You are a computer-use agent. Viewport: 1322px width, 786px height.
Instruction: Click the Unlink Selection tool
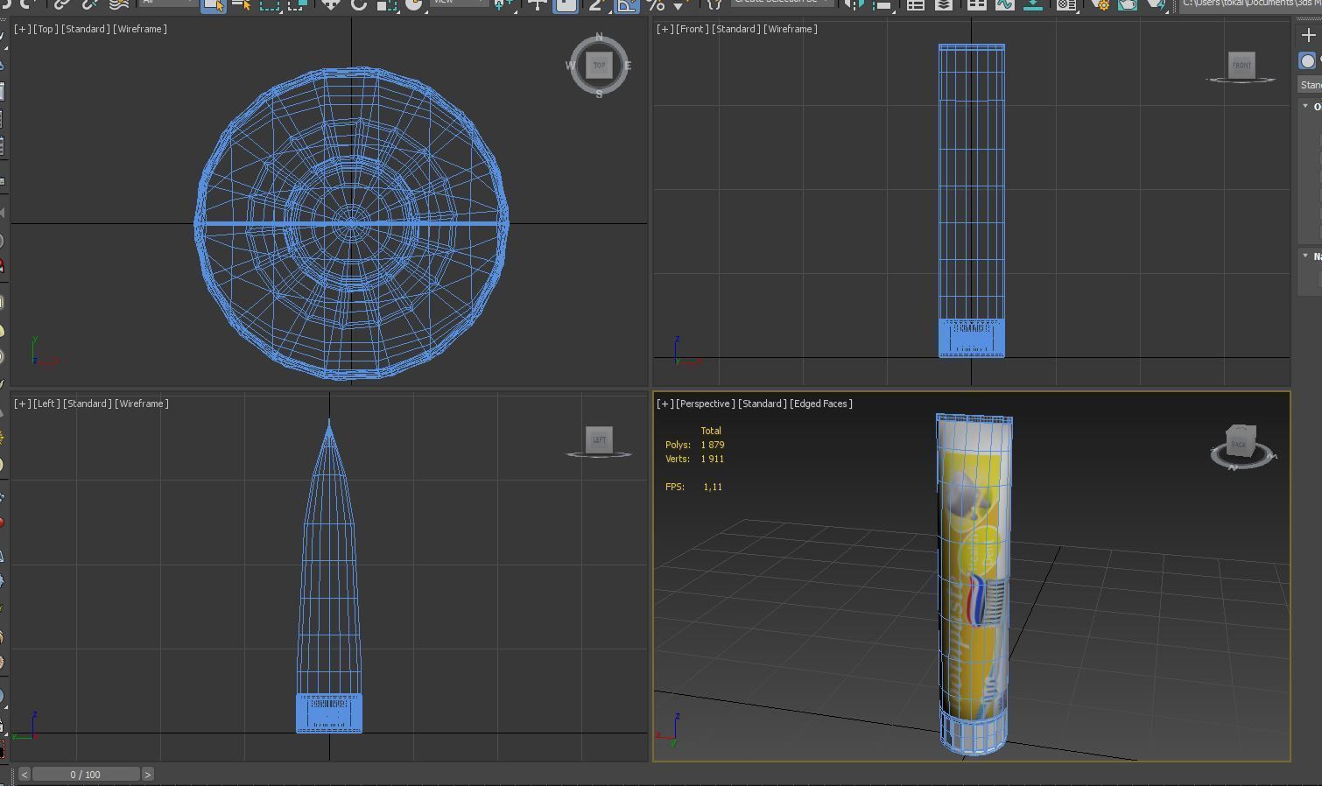tap(89, 4)
